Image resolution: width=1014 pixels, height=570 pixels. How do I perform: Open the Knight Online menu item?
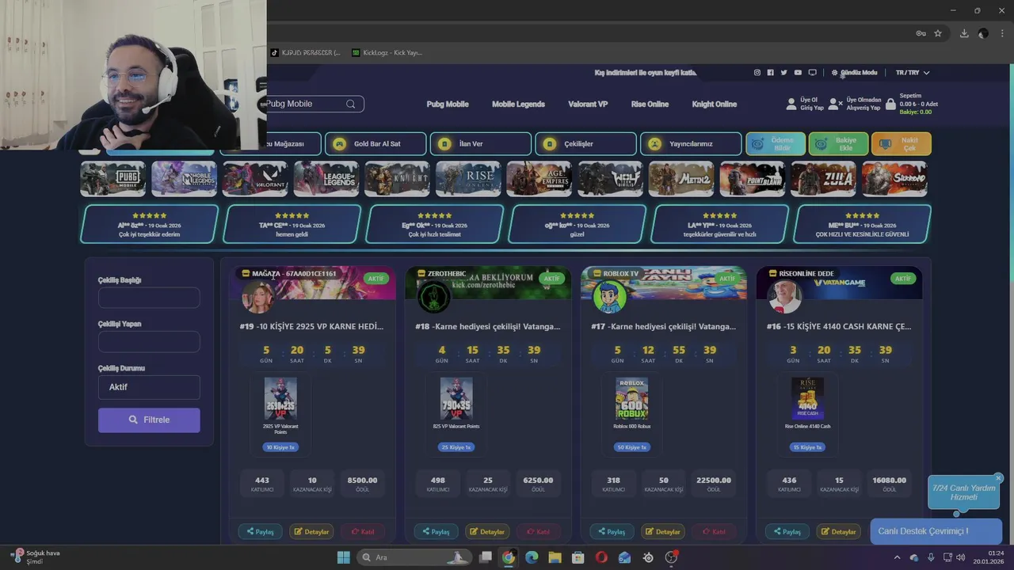pyautogui.click(x=714, y=104)
